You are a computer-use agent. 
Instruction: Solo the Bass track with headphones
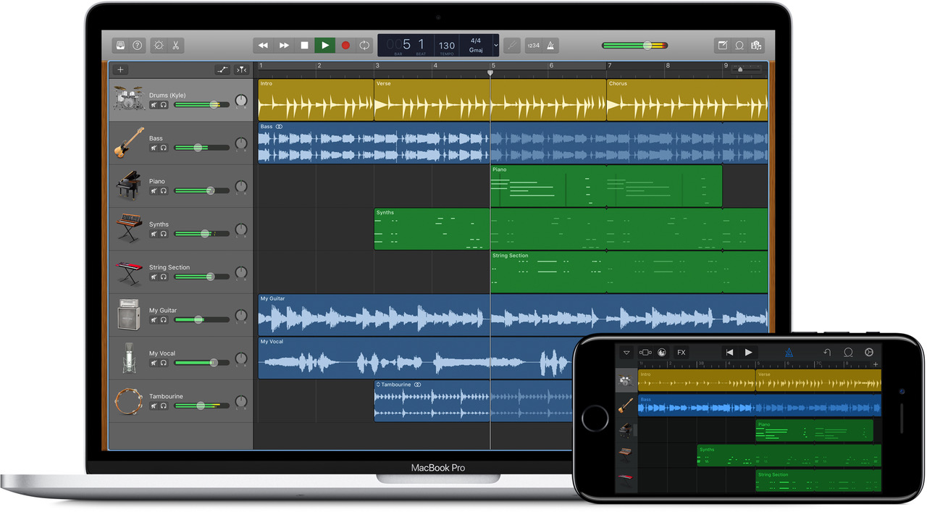(164, 148)
